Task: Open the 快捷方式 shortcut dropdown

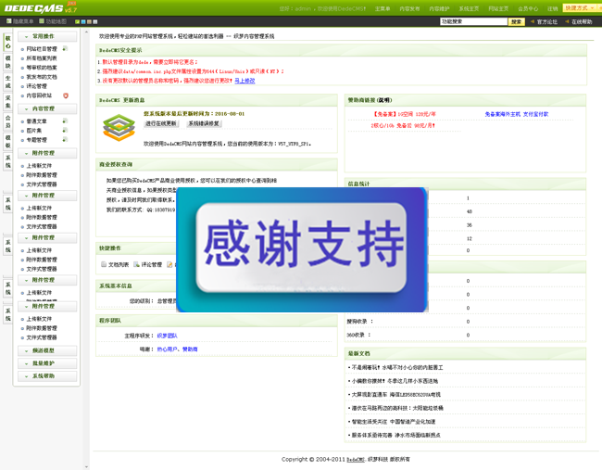Action: (579, 8)
